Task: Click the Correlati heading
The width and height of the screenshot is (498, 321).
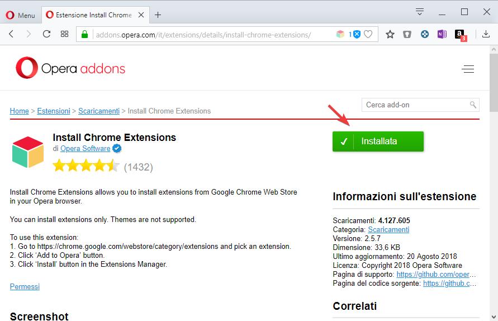Action: click(355, 306)
